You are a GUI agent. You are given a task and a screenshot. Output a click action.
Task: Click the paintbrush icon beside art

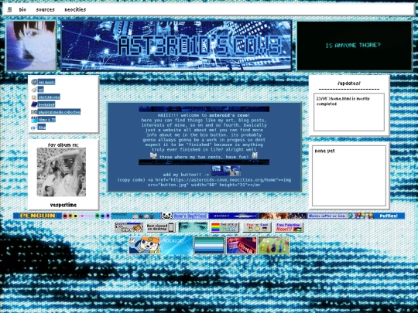click(x=34, y=90)
